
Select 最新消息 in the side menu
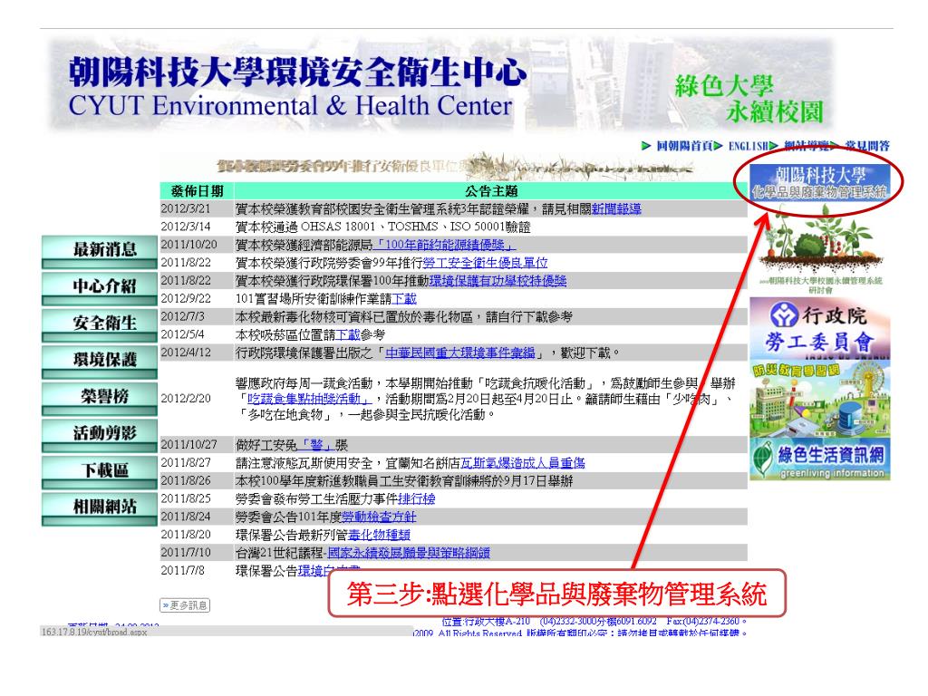point(100,253)
